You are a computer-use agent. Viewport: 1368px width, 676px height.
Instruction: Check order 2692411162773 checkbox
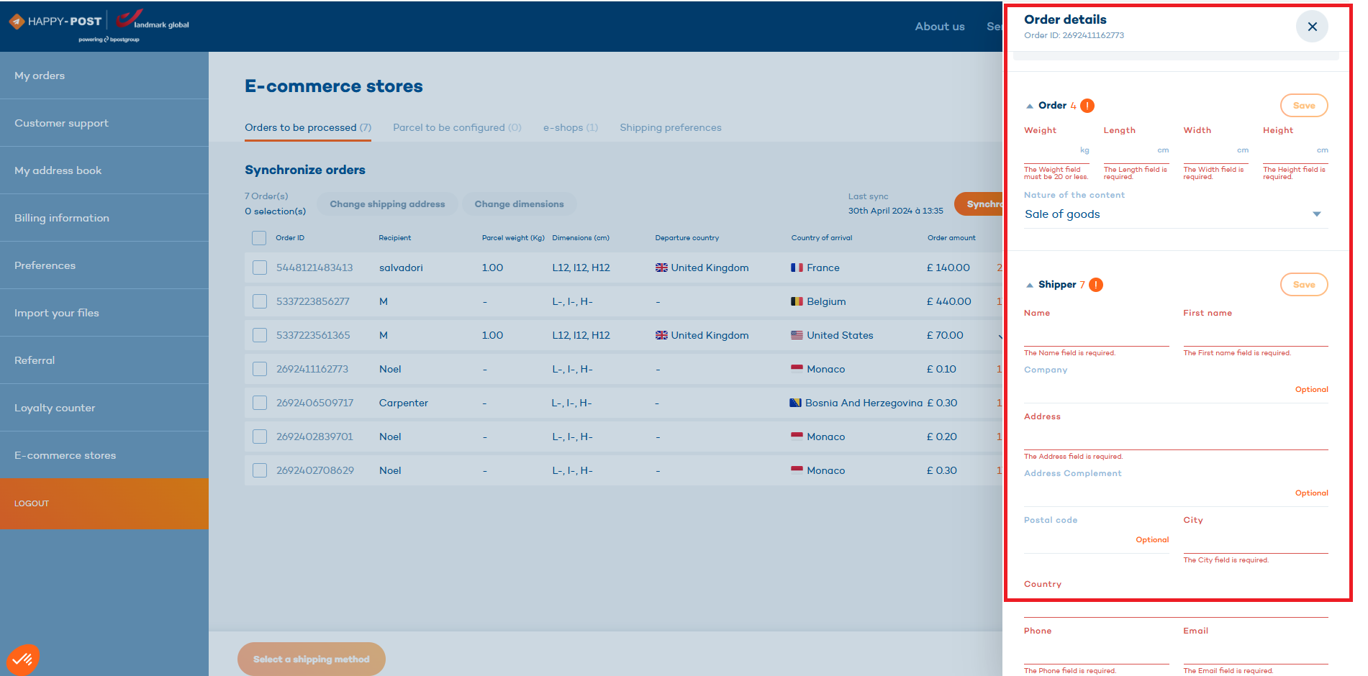tap(260, 369)
